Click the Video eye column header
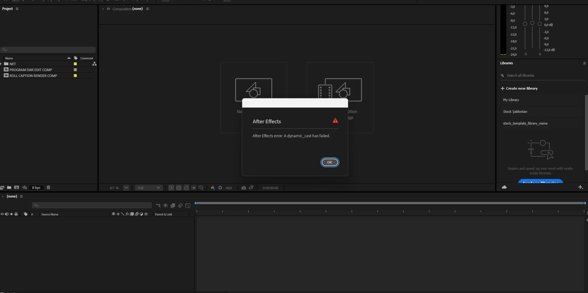Viewport: 588px width, 293px height. pos(2,214)
